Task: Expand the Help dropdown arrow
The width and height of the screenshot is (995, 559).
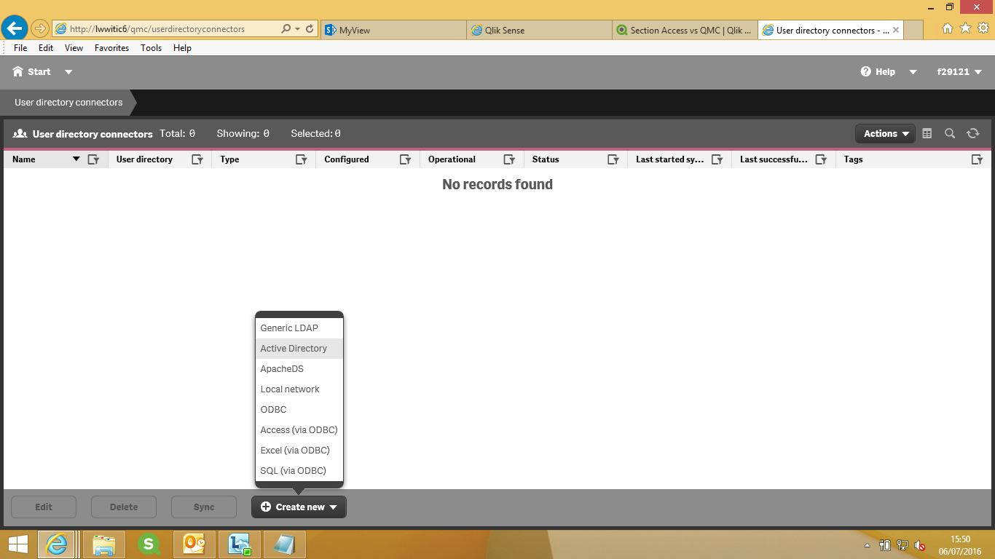Action: (912, 72)
